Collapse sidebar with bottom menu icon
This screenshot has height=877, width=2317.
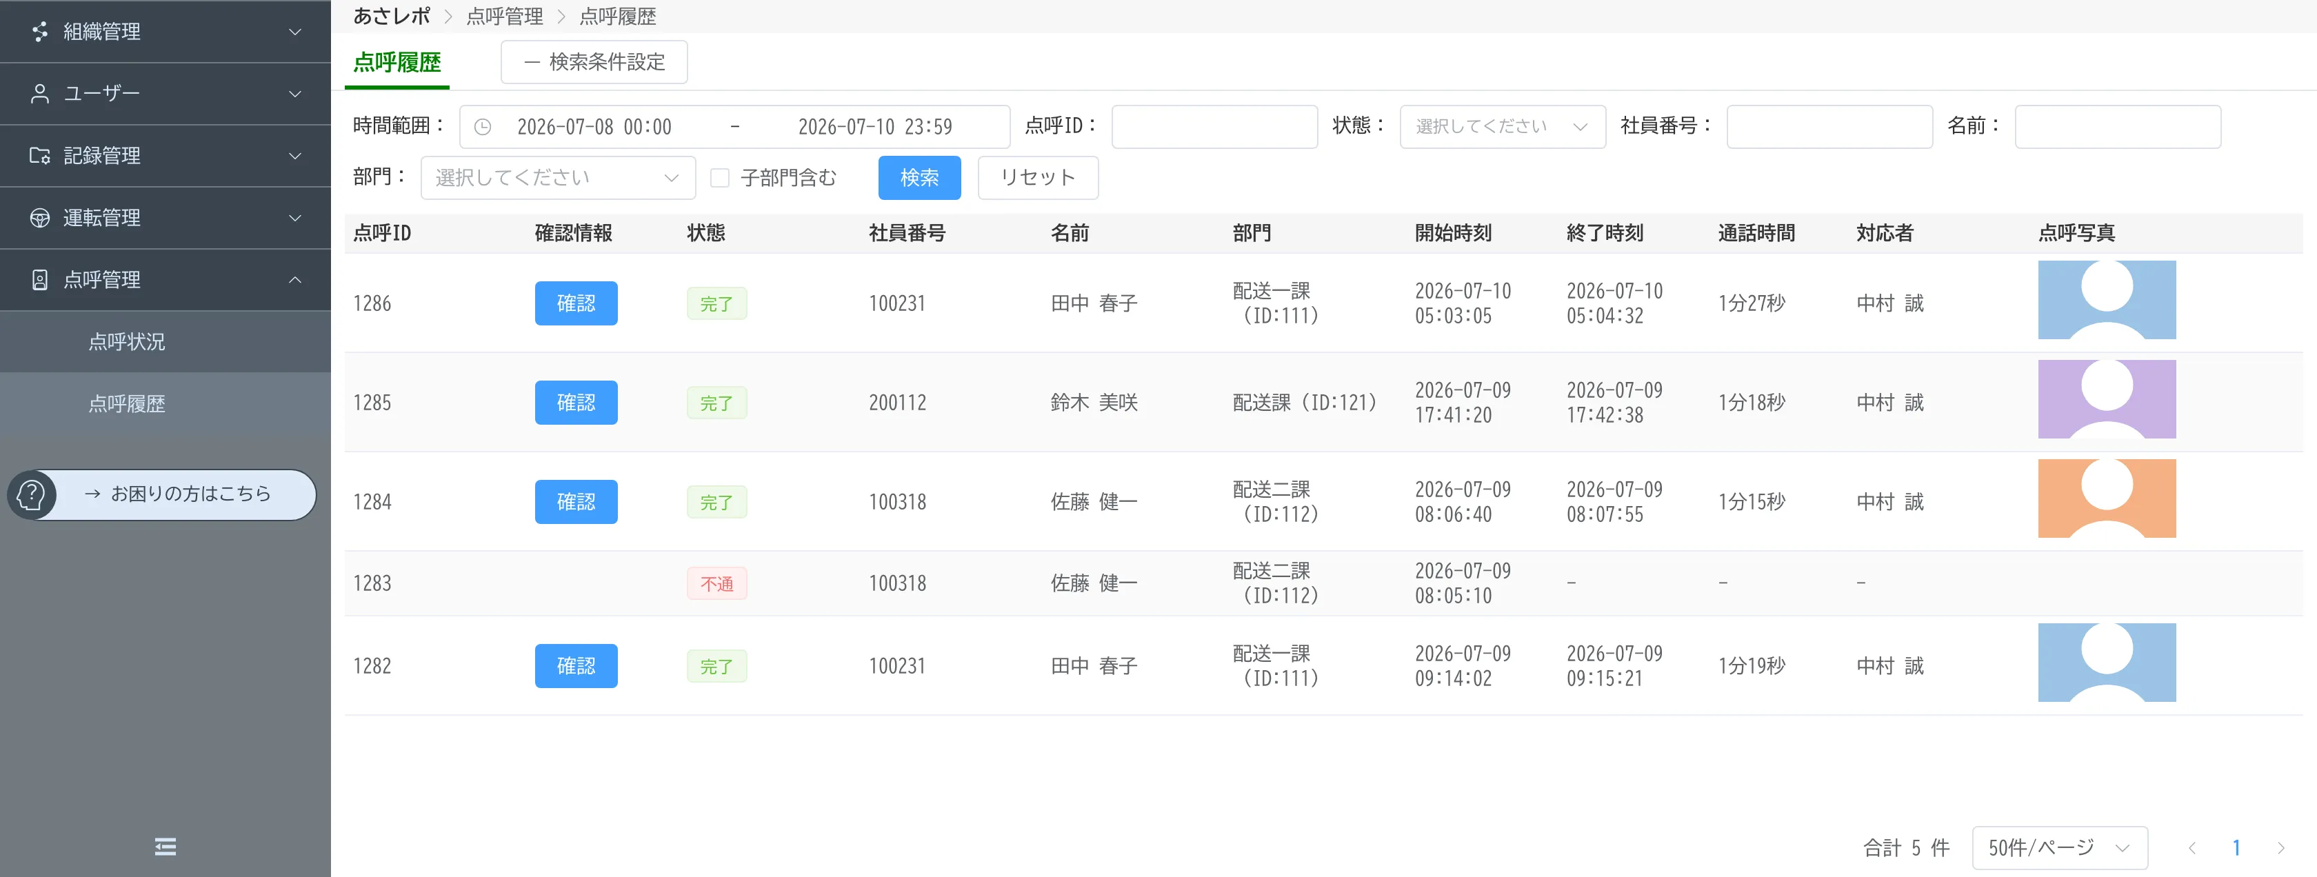pos(165,847)
